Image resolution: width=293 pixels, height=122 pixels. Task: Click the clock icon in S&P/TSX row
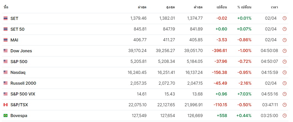click(285, 105)
